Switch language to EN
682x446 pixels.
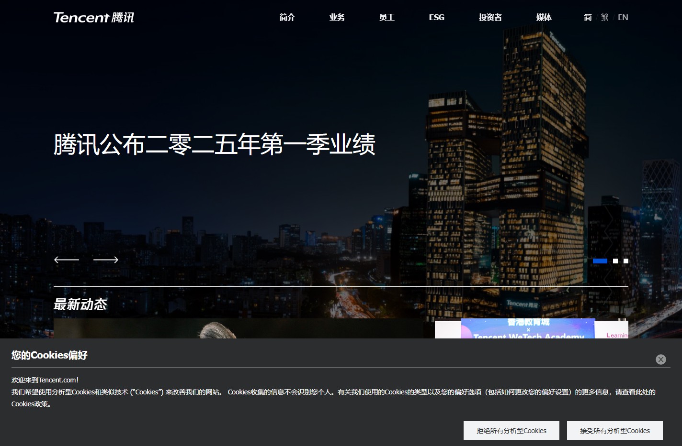623,17
